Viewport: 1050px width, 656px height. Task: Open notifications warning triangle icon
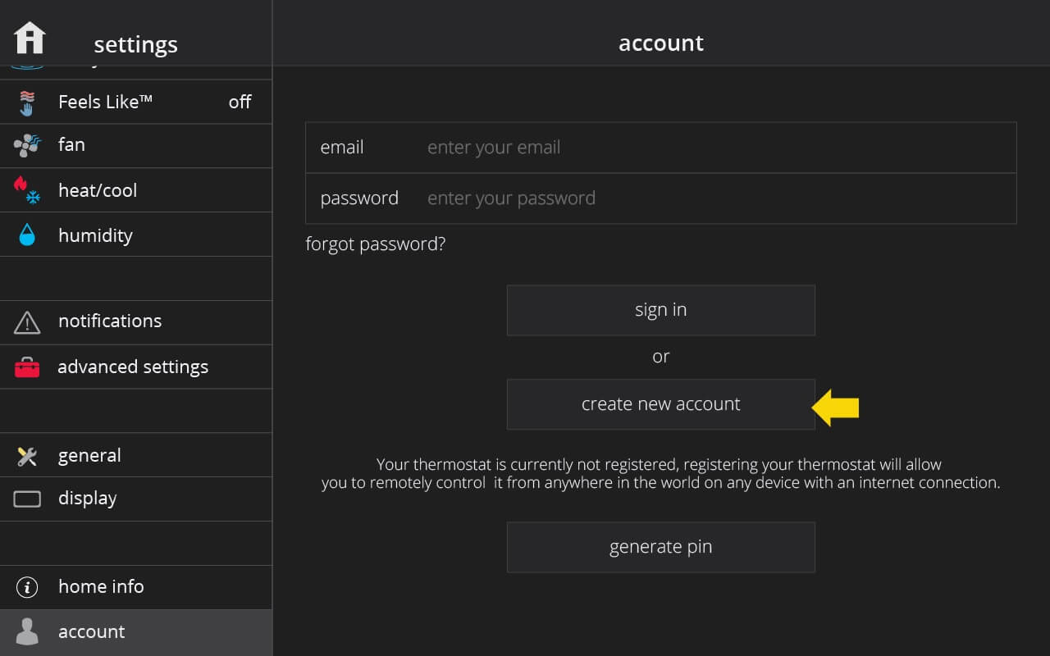point(27,322)
